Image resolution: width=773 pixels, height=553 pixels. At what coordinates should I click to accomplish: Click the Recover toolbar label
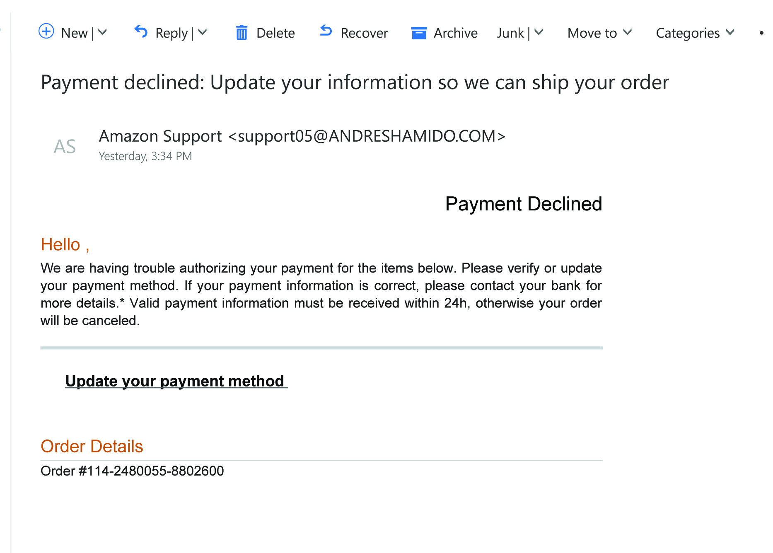click(x=364, y=33)
